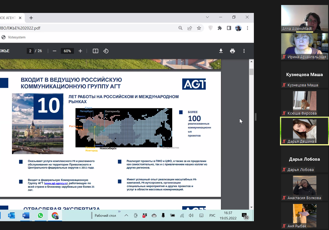
Task: Select Дарья Лобова participant tile
Action: click(x=304, y=159)
